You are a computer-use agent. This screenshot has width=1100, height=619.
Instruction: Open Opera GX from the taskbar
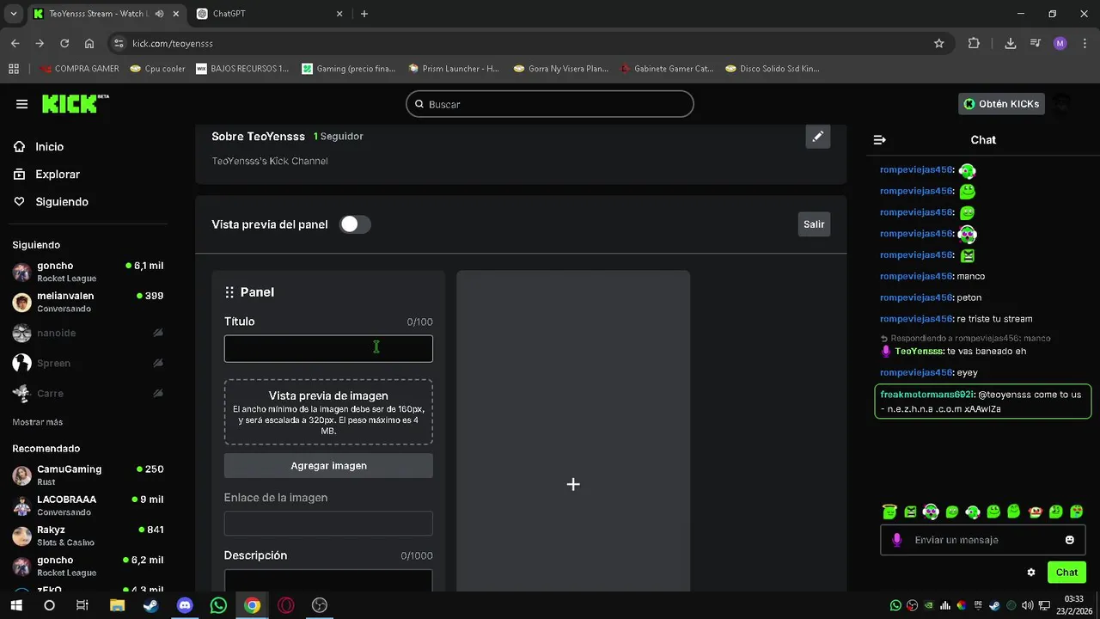point(286,605)
